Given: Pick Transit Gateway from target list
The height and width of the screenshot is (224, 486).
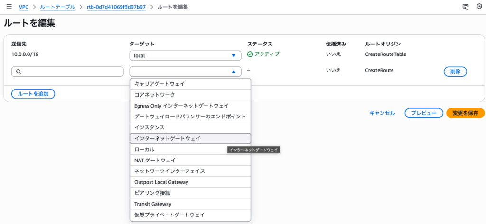Looking at the screenshot, I should 190,204.
